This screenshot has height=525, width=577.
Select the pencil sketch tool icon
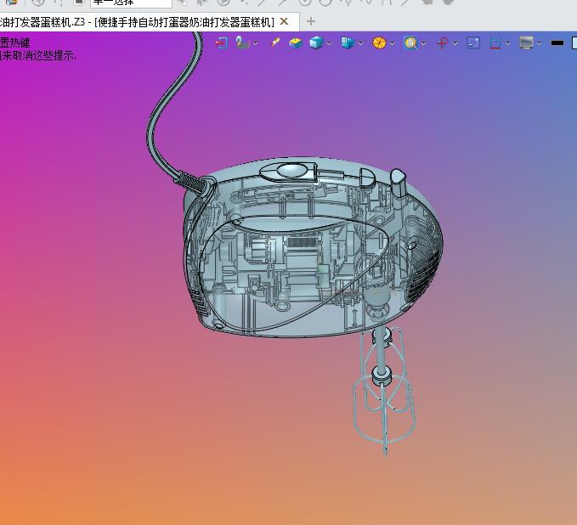(275, 42)
